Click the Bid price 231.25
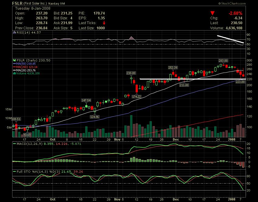The image size is (258, 202). [x=67, y=13]
